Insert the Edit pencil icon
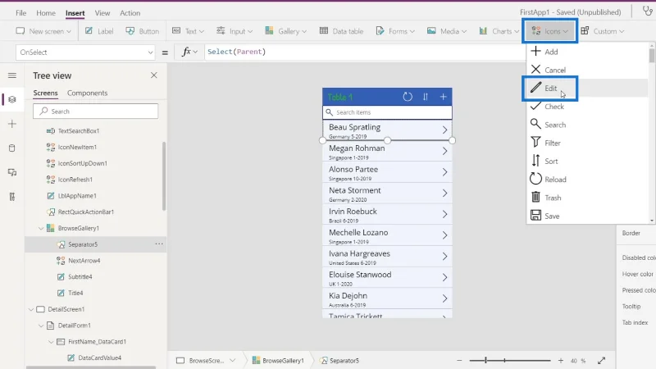Viewport: 656px width, 369px height. [544, 89]
